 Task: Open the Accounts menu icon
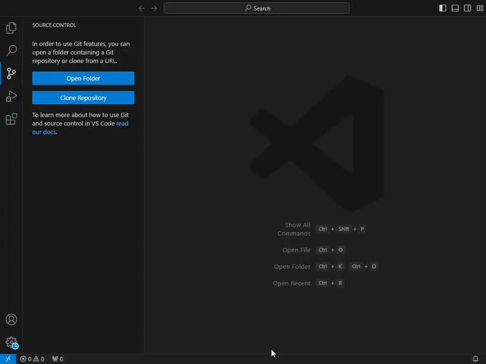click(x=11, y=319)
